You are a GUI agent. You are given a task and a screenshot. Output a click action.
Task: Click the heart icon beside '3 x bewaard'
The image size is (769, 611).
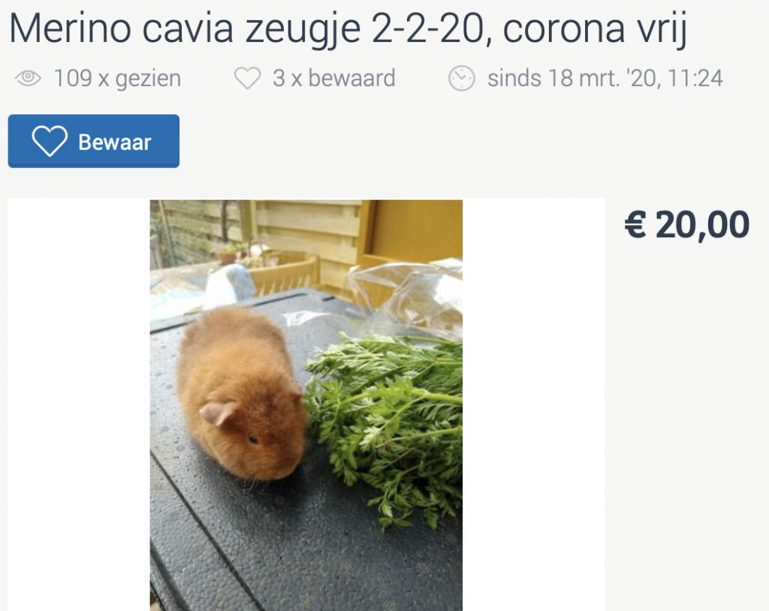click(248, 79)
